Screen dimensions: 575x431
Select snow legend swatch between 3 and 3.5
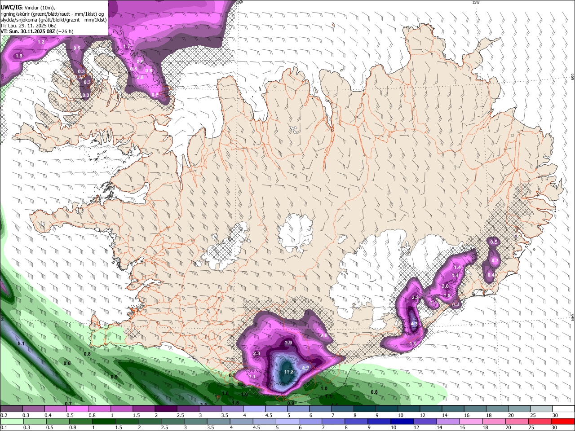[210, 409]
